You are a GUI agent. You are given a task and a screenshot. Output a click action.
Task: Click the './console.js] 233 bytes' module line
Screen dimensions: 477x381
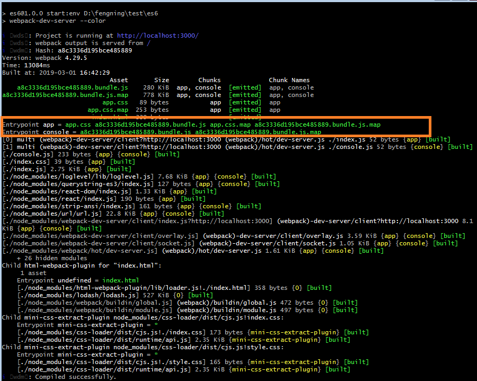91,154
